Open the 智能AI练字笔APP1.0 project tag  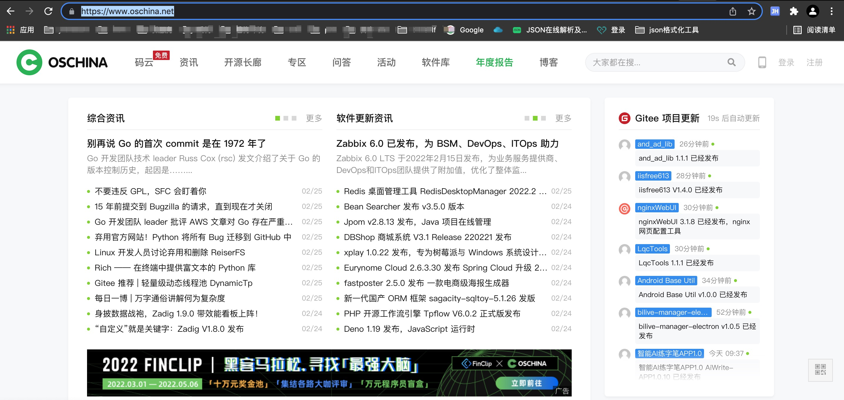point(669,354)
